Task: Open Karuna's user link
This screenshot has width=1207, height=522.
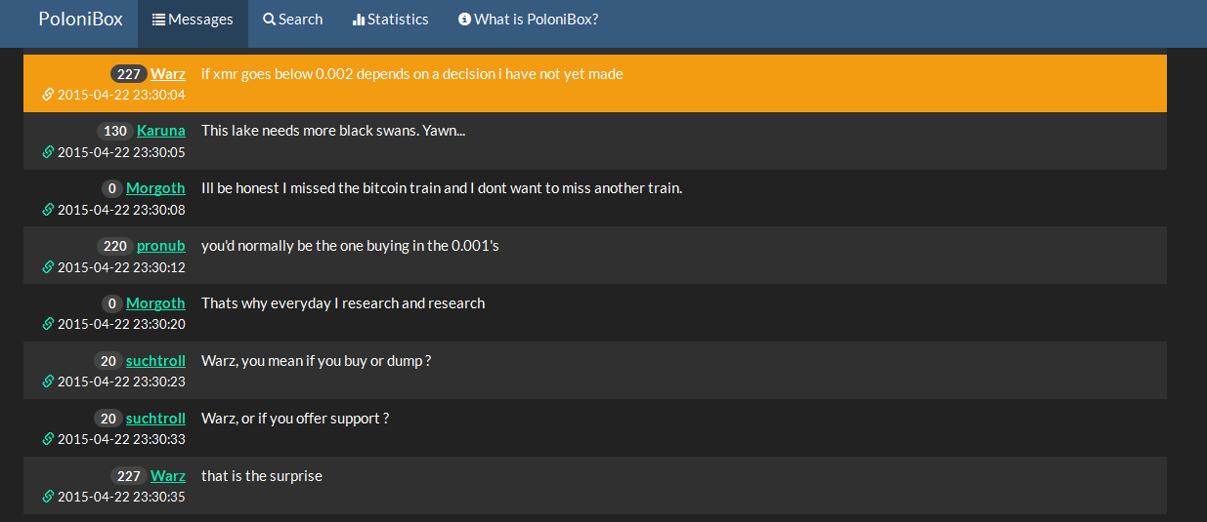Action: click(161, 131)
